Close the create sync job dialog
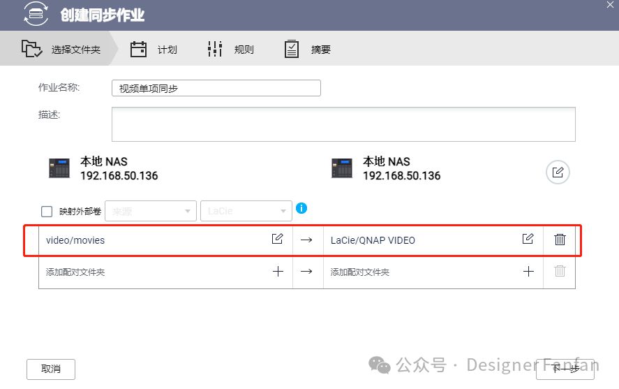619x389 pixels. pos(611,5)
